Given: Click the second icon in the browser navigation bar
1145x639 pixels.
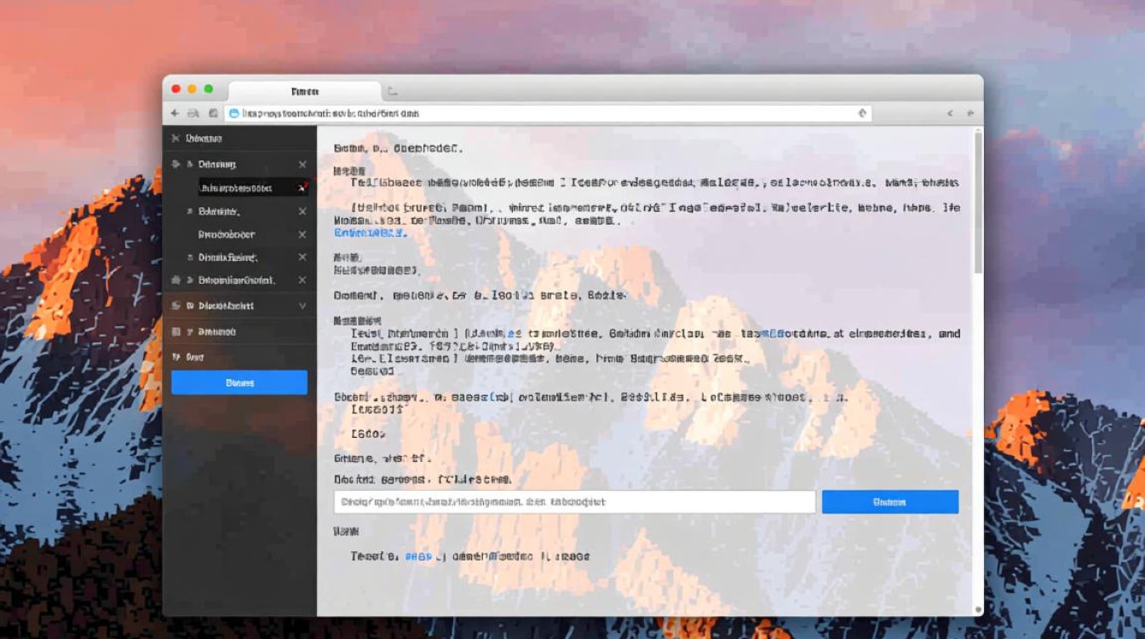Looking at the screenshot, I should [x=193, y=113].
